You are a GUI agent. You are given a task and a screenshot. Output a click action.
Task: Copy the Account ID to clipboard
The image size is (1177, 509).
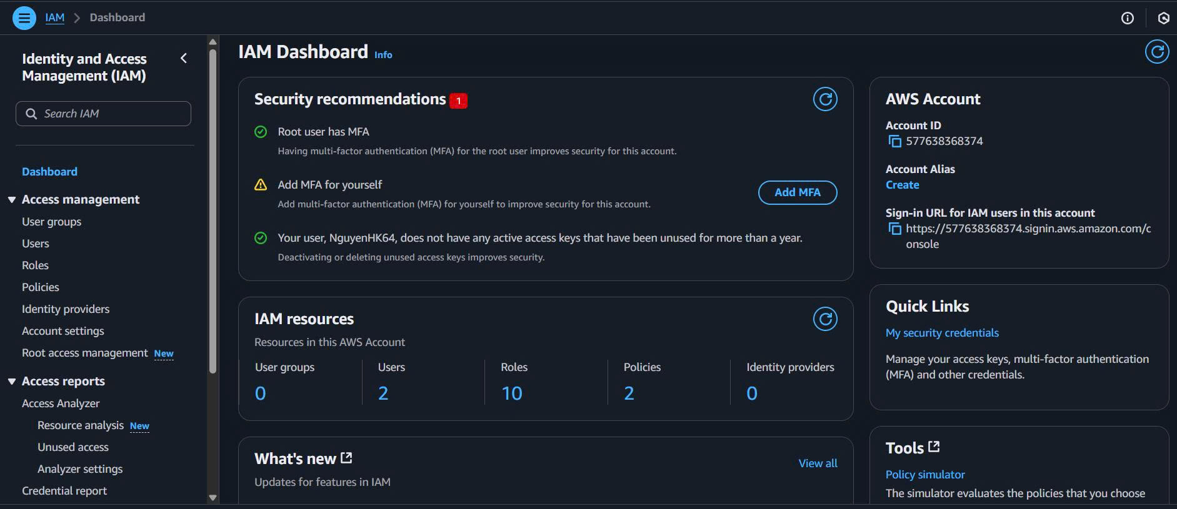click(x=894, y=141)
